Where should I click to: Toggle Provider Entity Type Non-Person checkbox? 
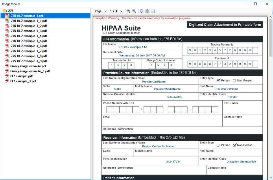pos(234,81)
